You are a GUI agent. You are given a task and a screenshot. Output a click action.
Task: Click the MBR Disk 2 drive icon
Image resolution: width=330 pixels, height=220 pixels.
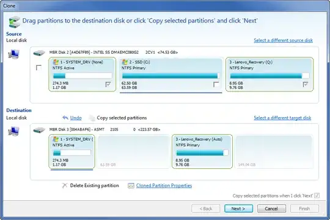39,53
